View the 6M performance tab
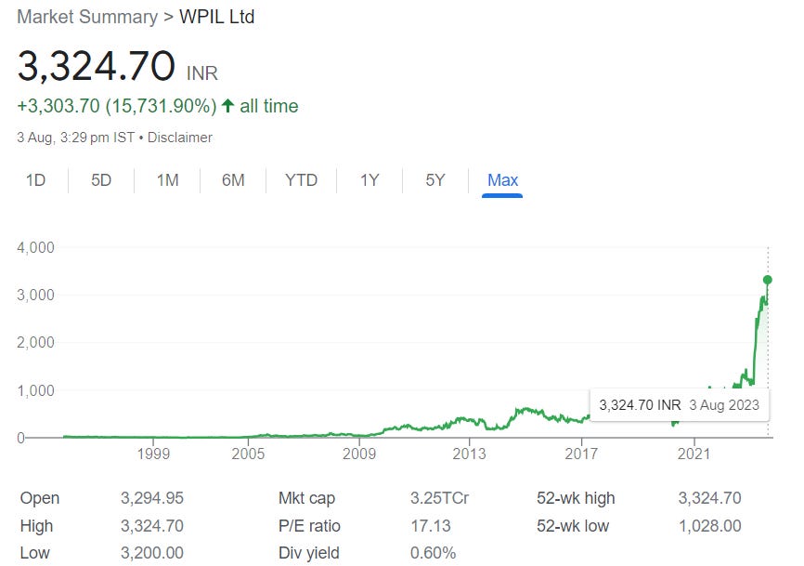The height and width of the screenshot is (566, 804). click(233, 180)
